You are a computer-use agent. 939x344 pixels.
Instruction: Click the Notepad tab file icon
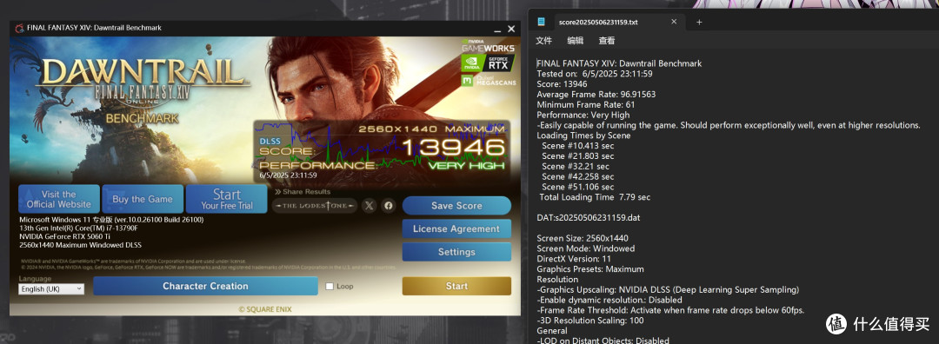tap(542, 22)
